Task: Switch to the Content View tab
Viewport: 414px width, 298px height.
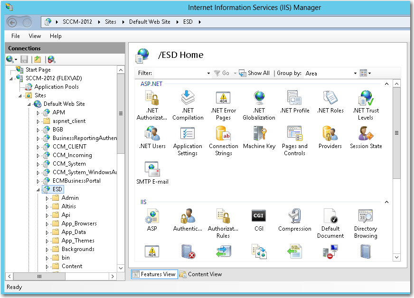Action: click(x=200, y=274)
